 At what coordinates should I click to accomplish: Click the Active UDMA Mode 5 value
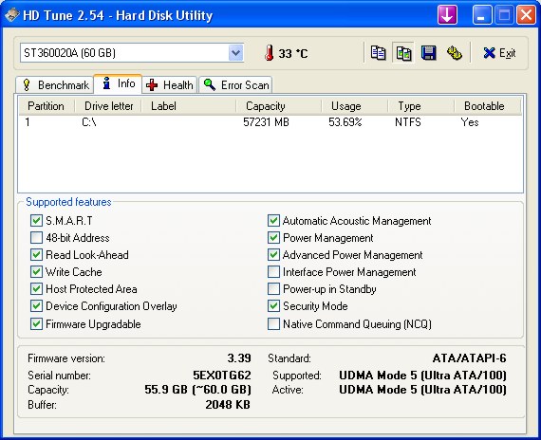click(422, 390)
